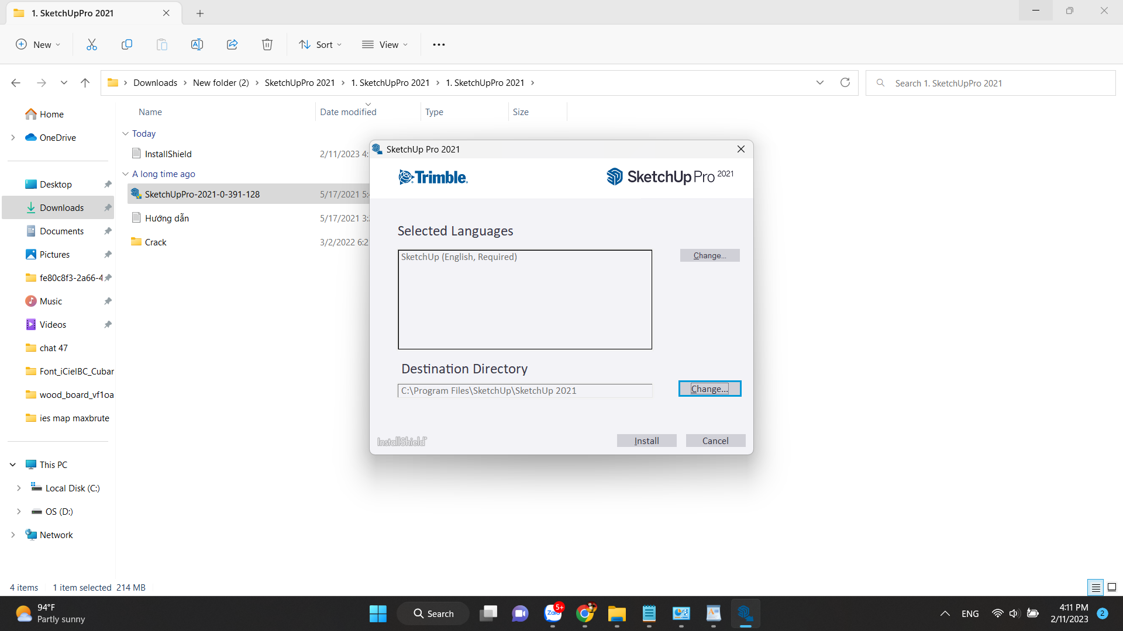Select the Crack folder in file list
Screen dimensions: 1123x631
156,242
